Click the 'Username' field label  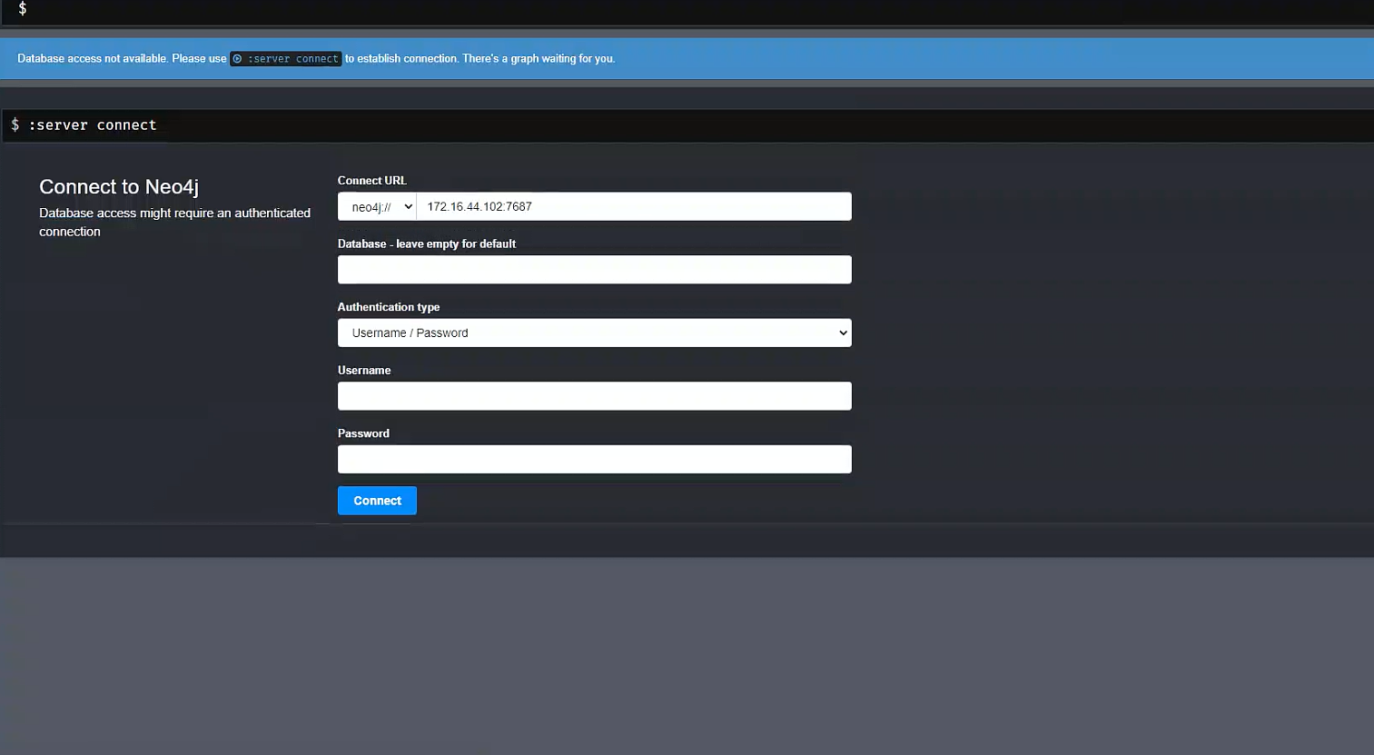click(364, 371)
